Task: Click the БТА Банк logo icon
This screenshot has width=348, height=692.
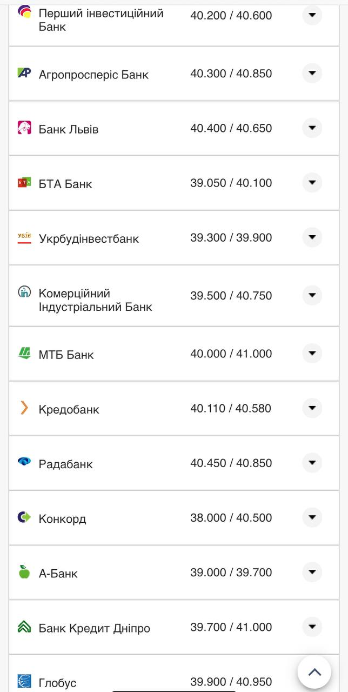Action: click(24, 183)
